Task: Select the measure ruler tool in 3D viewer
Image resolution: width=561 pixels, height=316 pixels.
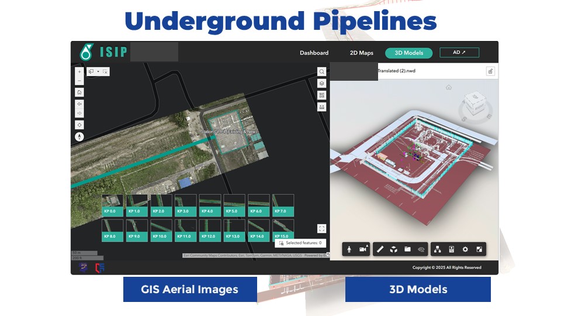Action: [x=380, y=249]
